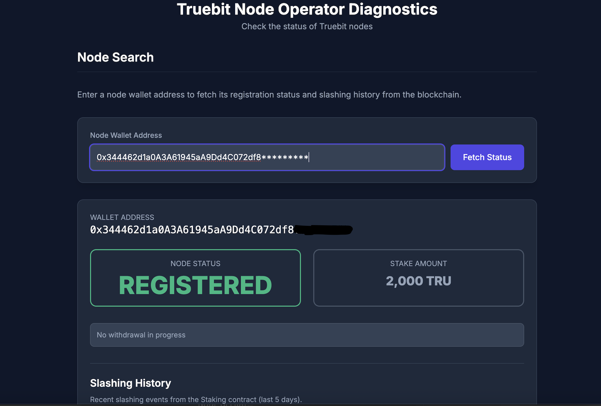Click the Truebit Node Operator Diagnostics title
This screenshot has height=406, width=601.
[307, 9]
